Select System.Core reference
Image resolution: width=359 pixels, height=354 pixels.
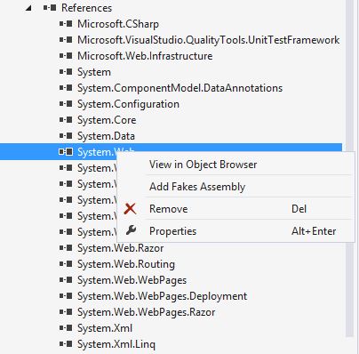click(107, 120)
